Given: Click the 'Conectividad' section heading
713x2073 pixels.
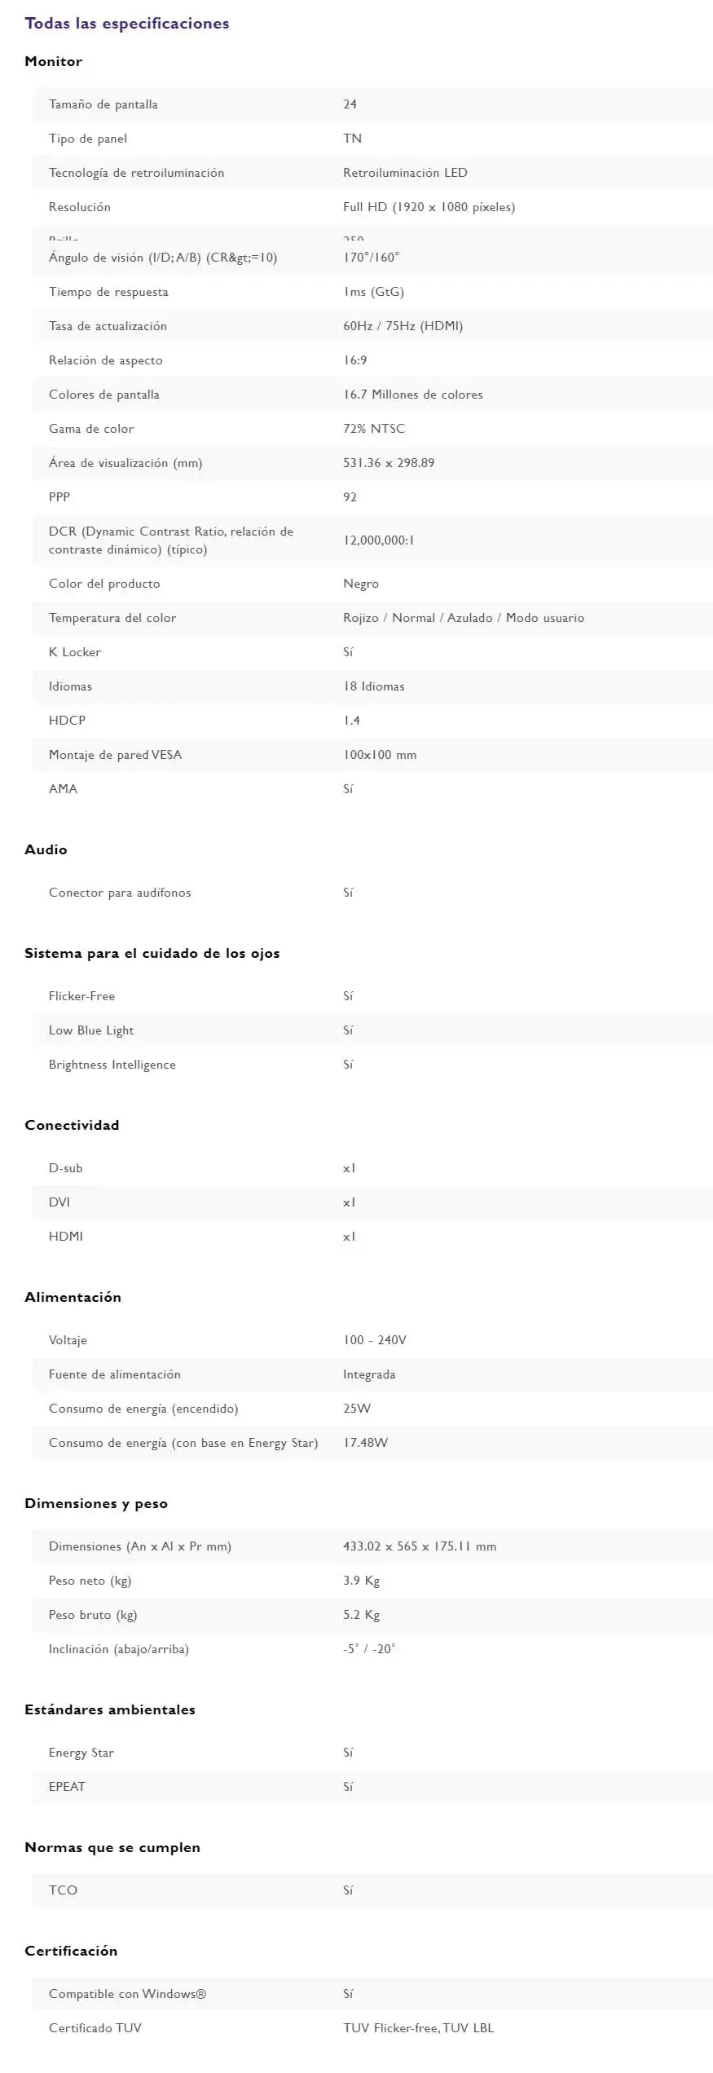Looking at the screenshot, I should click(72, 1125).
